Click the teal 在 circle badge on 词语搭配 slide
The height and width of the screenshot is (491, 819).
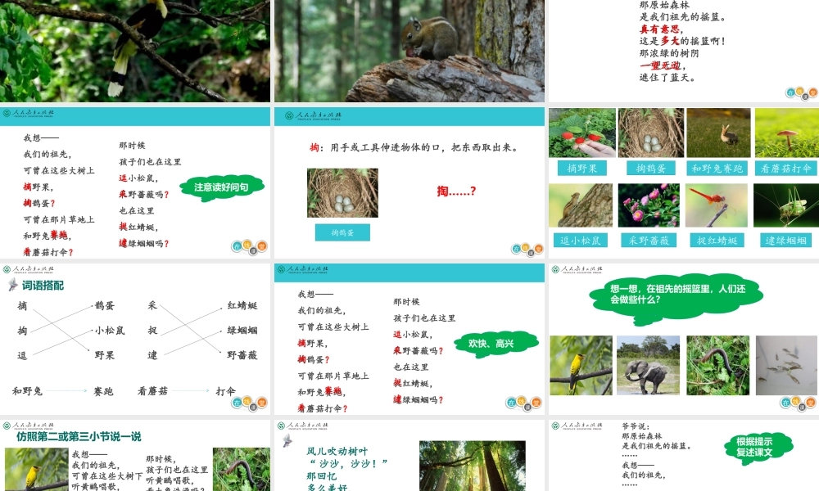[237, 400]
